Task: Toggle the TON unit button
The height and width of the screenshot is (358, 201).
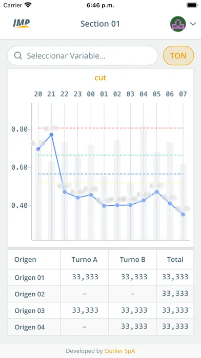Action: point(178,56)
